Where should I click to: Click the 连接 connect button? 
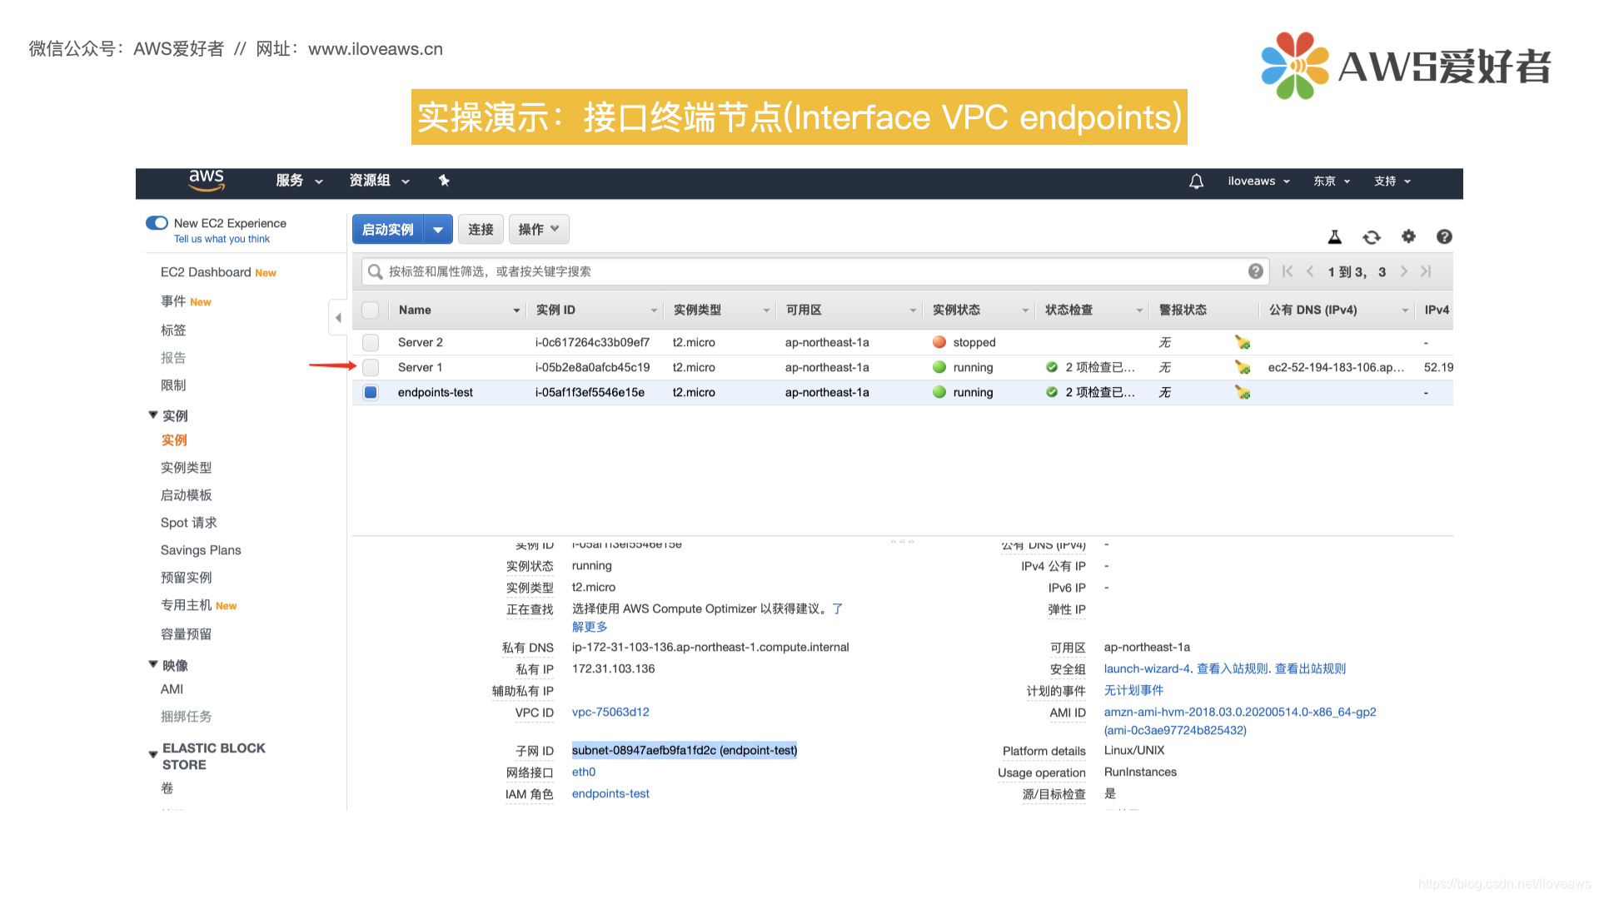pos(481,229)
